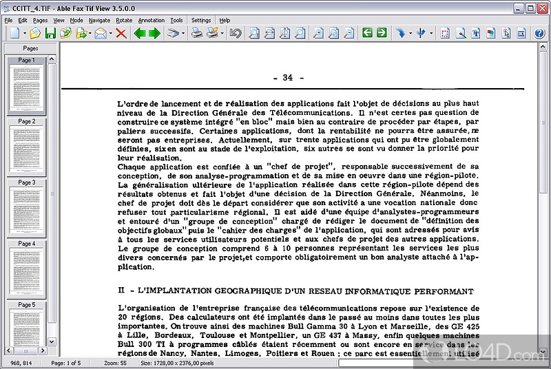Viewport: 551px width, 369px height.
Task: Expand the flip arrow dropdown
Action: pos(431,34)
